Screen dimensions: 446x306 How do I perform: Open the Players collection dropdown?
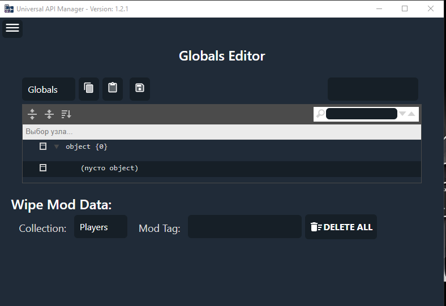click(x=101, y=227)
